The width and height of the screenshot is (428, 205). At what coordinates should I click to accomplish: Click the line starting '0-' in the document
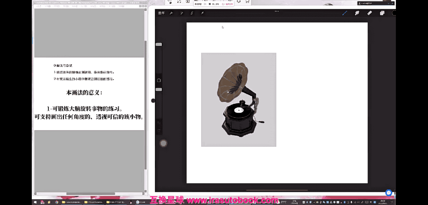tap(63, 66)
